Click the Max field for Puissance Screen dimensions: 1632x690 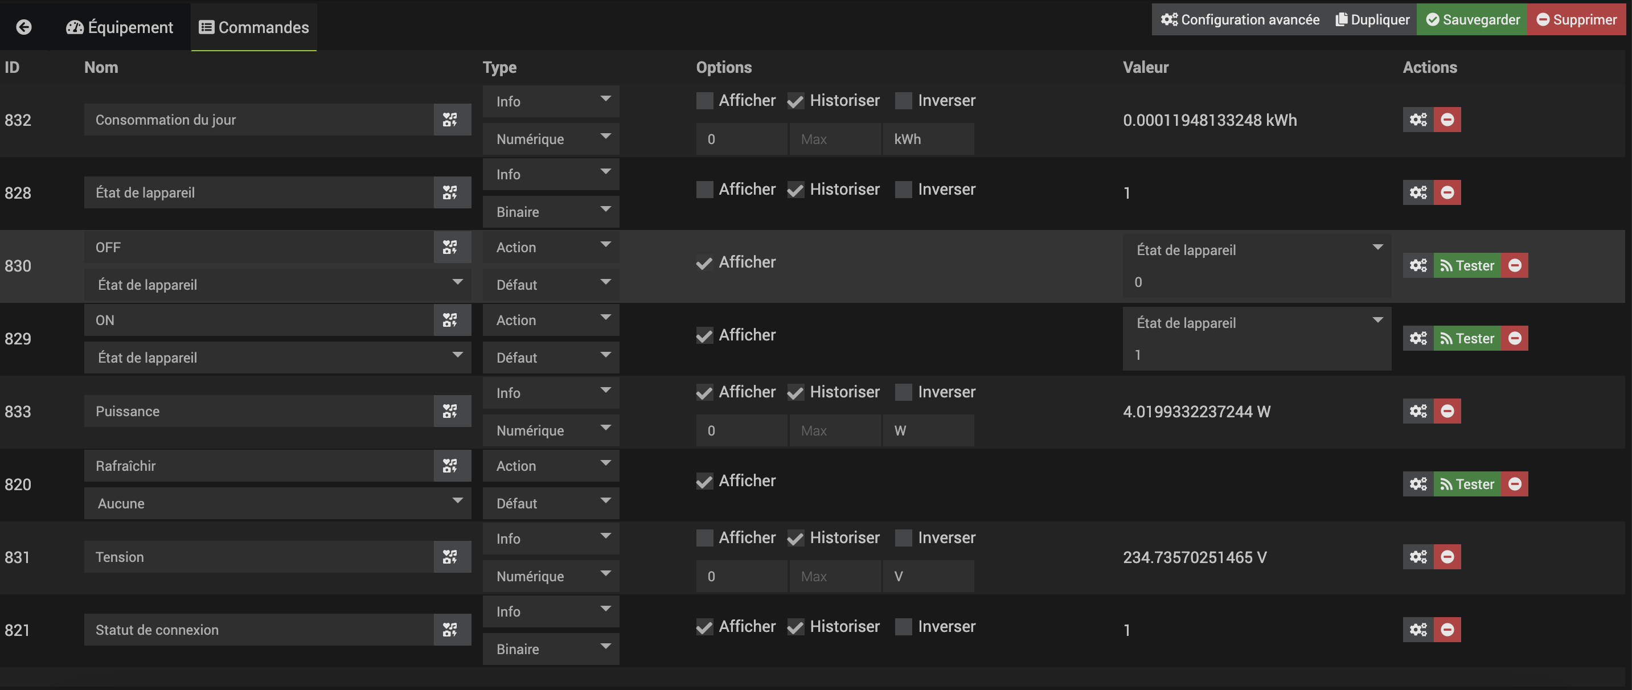point(834,430)
